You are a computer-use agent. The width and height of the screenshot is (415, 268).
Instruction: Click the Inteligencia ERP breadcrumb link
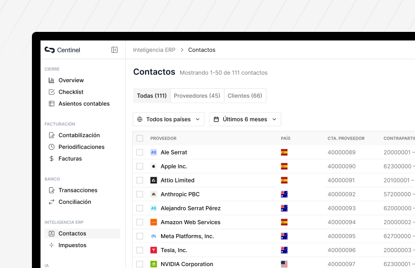(x=154, y=50)
